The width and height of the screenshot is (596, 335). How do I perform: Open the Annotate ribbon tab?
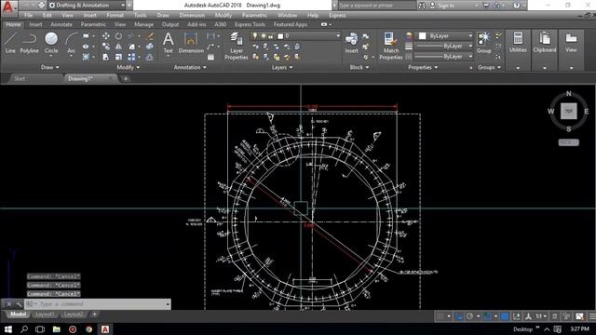(61, 24)
